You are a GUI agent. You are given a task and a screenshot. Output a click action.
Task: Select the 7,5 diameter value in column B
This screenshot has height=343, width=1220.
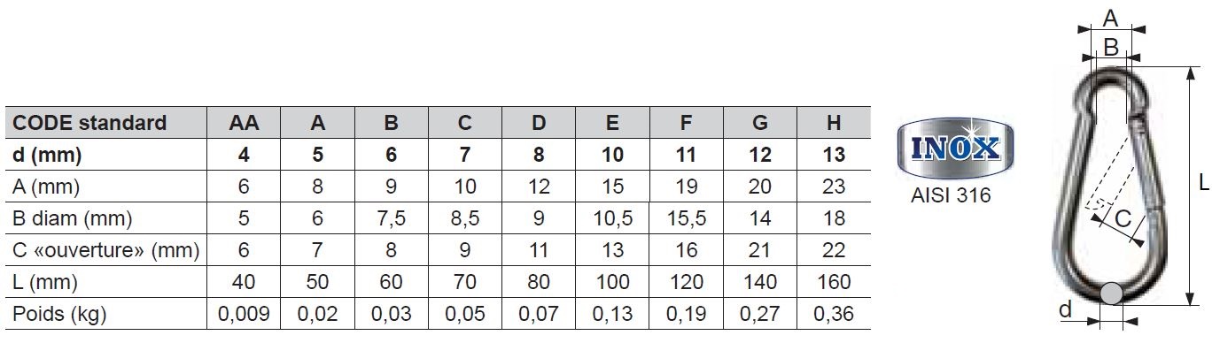(392, 218)
